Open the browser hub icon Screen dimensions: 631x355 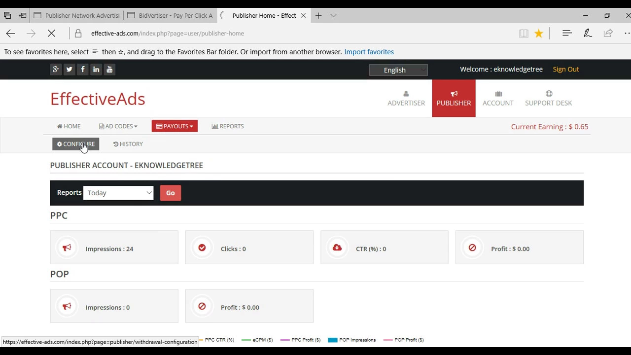(567, 33)
